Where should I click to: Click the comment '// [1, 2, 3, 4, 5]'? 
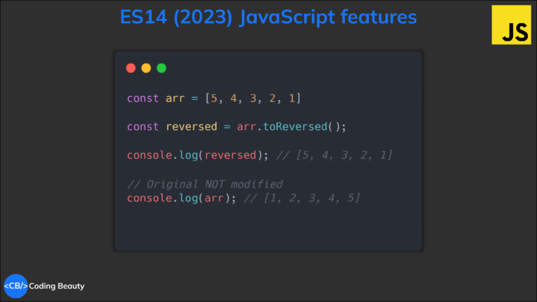[302, 198]
